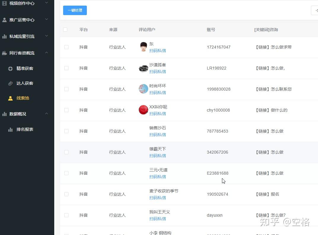Click 扫码私信 for 时尚坏坏
The height and width of the screenshot is (235, 318).
point(158,93)
